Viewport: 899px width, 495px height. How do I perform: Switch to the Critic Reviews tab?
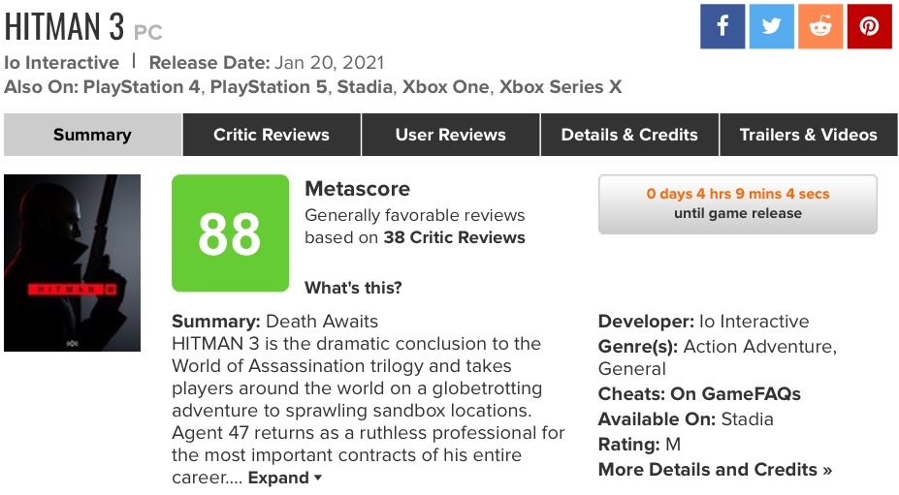[272, 135]
